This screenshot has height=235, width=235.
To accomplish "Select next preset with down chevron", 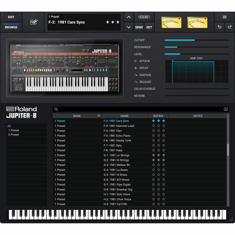I will [129, 27].
